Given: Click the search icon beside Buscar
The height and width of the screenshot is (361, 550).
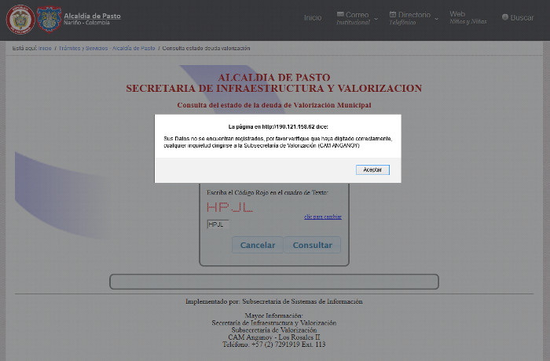Looking at the screenshot, I should pos(505,17).
